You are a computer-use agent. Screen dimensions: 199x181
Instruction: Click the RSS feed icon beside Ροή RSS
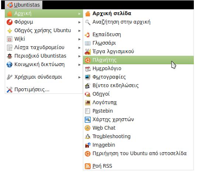click(x=88, y=166)
